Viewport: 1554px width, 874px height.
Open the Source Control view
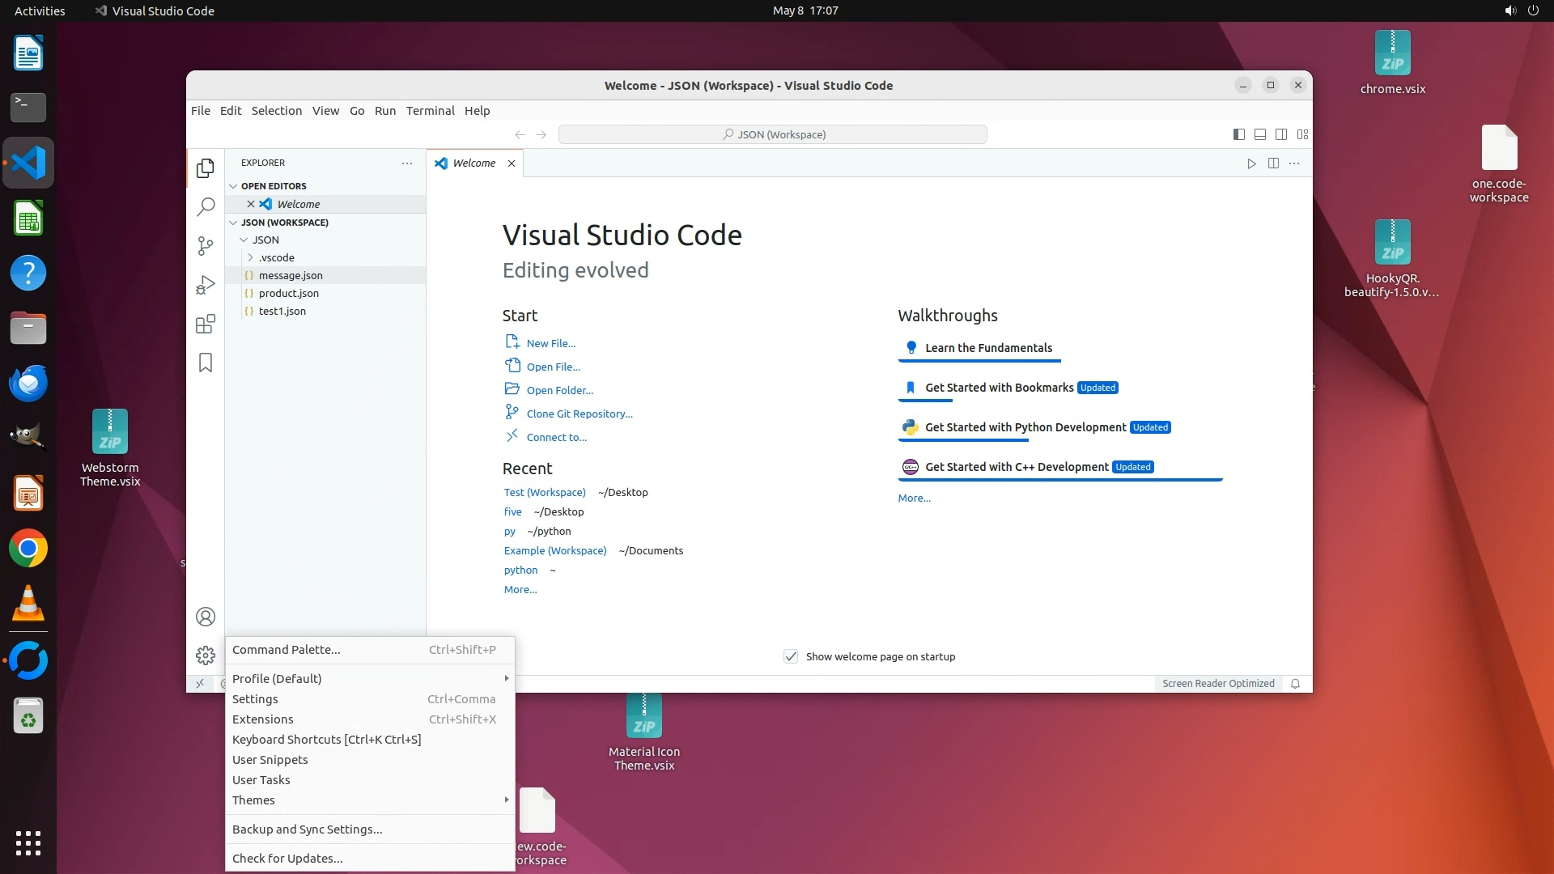click(206, 246)
